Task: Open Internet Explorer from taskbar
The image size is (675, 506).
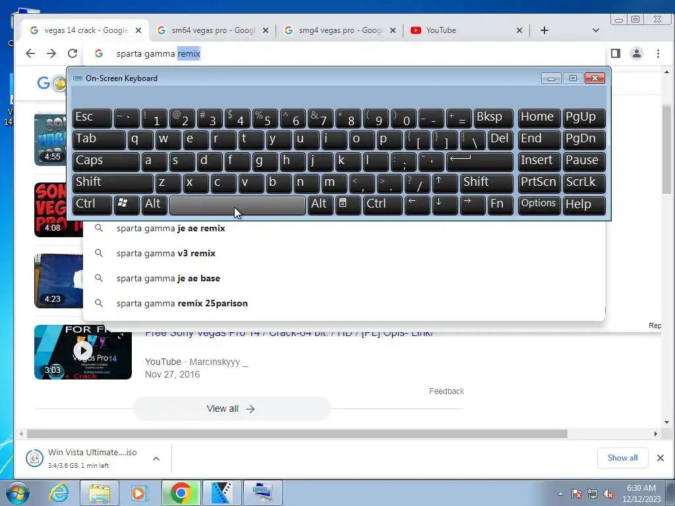Action: pyautogui.click(x=58, y=493)
